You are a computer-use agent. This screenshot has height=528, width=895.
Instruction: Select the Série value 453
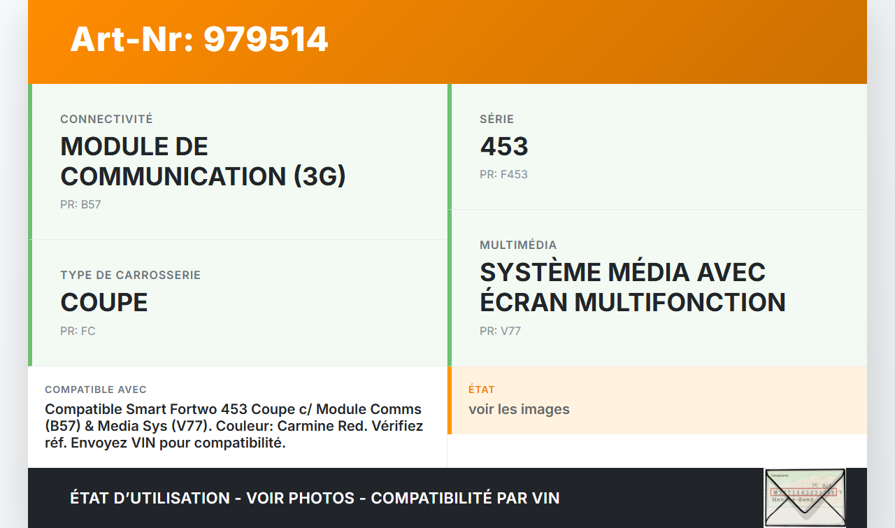coord(503,147)
